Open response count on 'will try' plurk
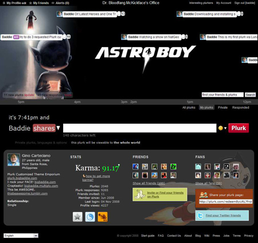 pos(69,37)
